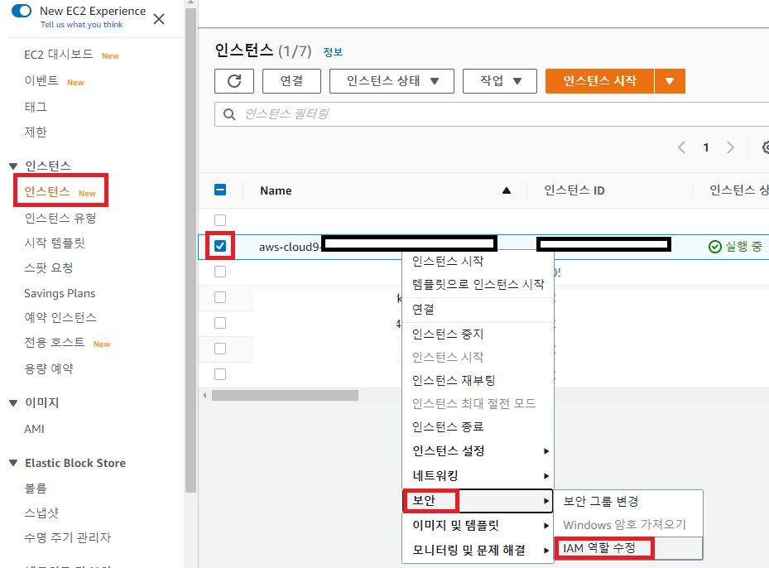The height and width of the screenshot is (568, 769).
Task: Expand the 모니터링 및 문제 해결 submenu
Action: tap(478, 551)
